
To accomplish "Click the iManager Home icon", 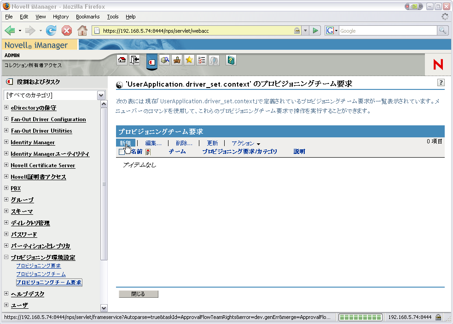I will click(122, 60).
